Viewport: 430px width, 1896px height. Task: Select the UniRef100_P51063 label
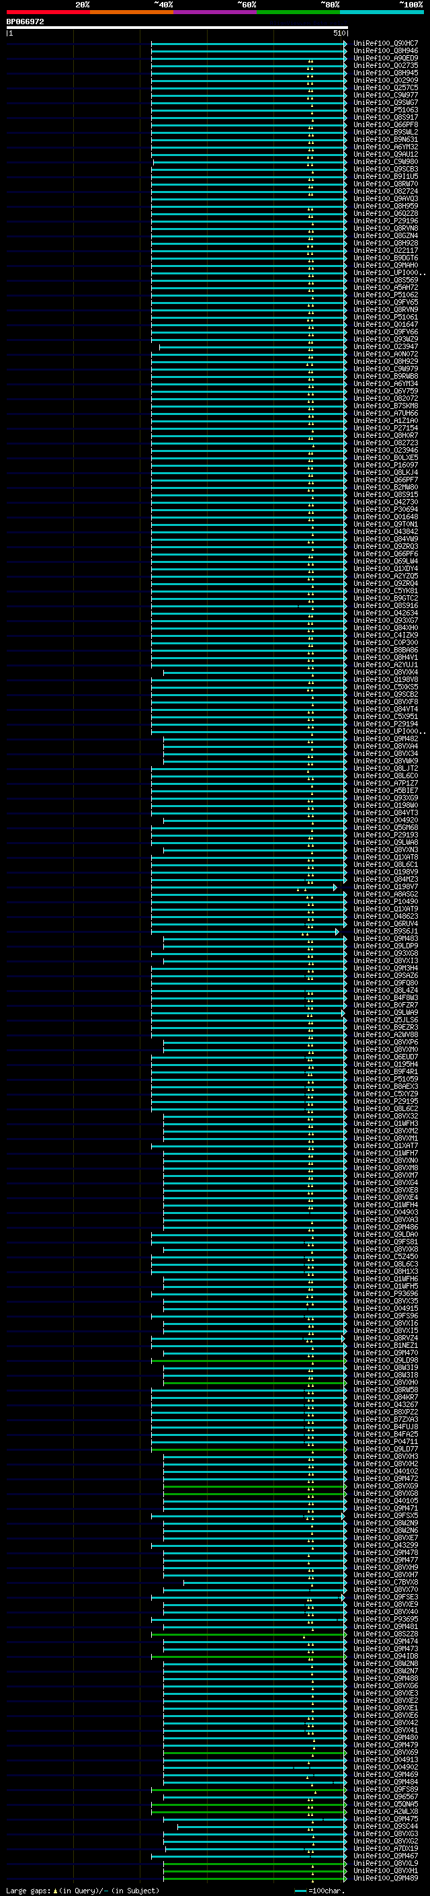coord(385,110)
